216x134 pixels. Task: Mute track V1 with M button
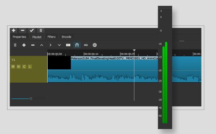[x=13, y=67]
